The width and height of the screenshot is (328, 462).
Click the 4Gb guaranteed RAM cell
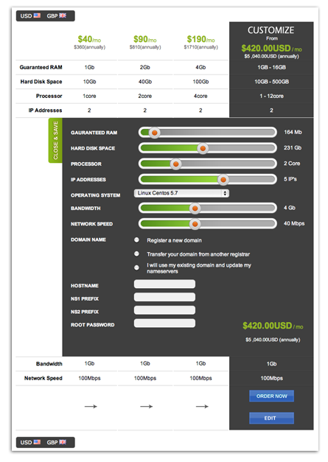pyautogui.click(x=200, y=67)
